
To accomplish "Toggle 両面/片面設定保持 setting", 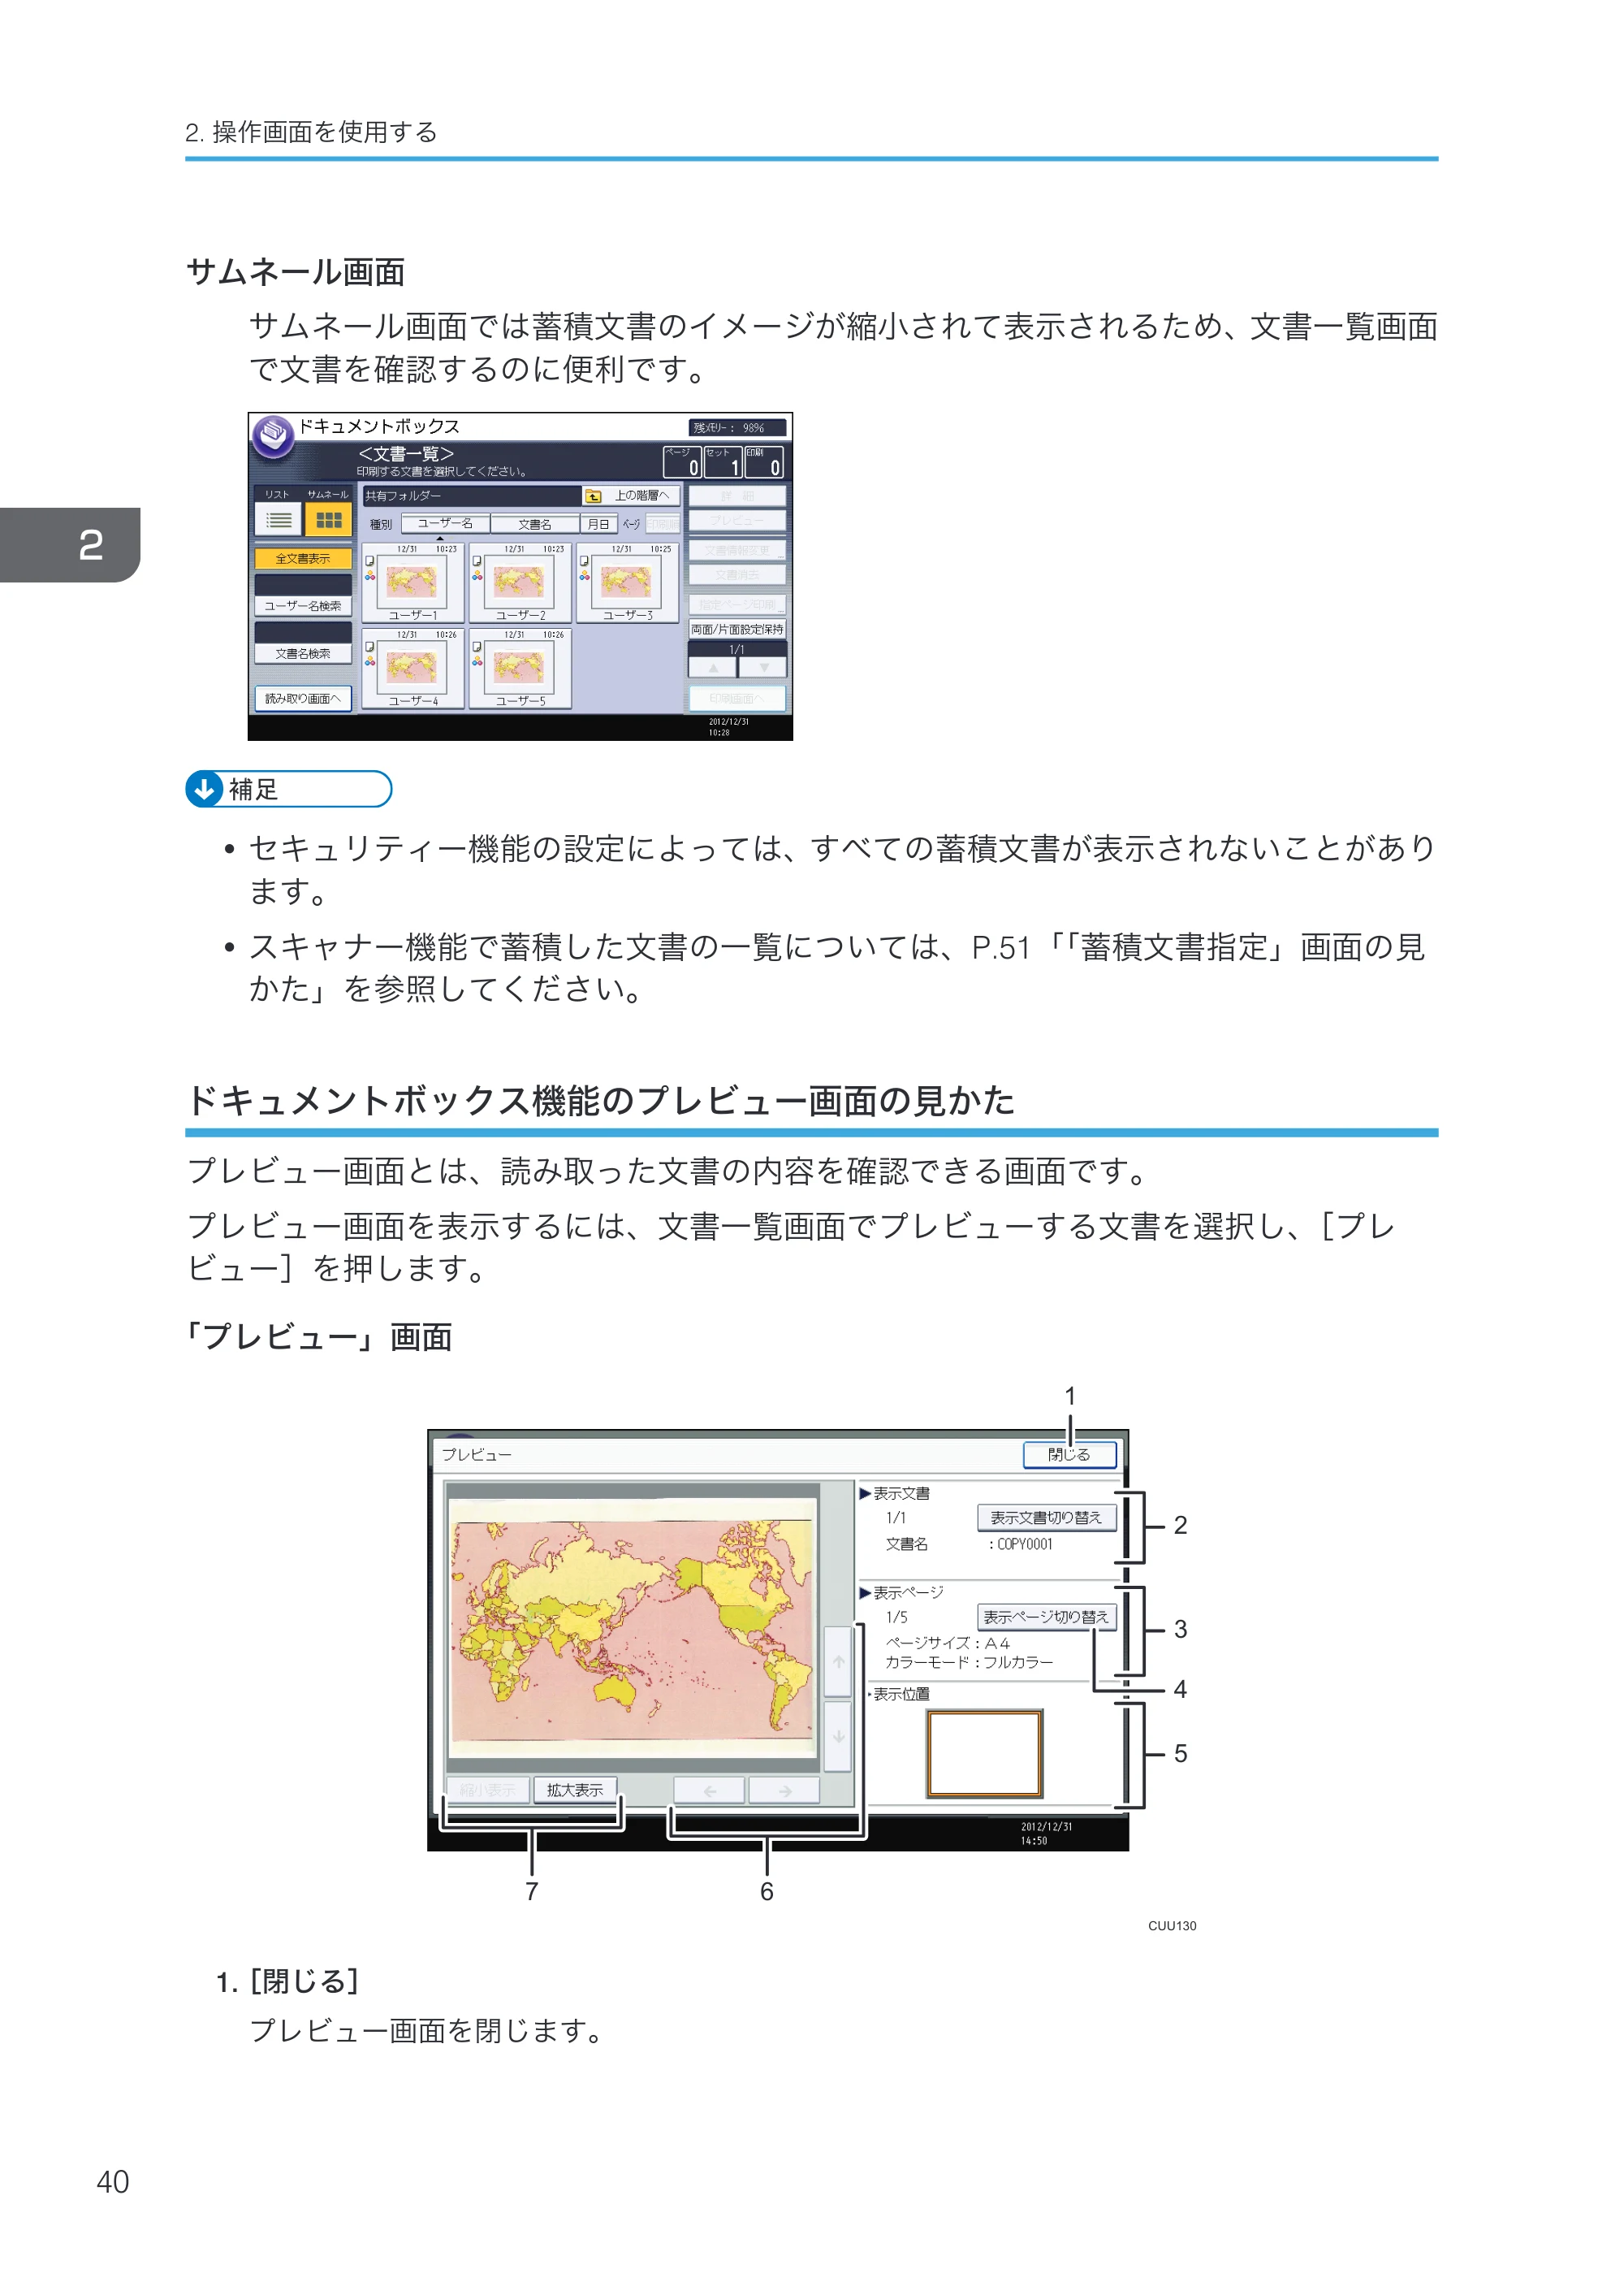I will tap(737, 630).
